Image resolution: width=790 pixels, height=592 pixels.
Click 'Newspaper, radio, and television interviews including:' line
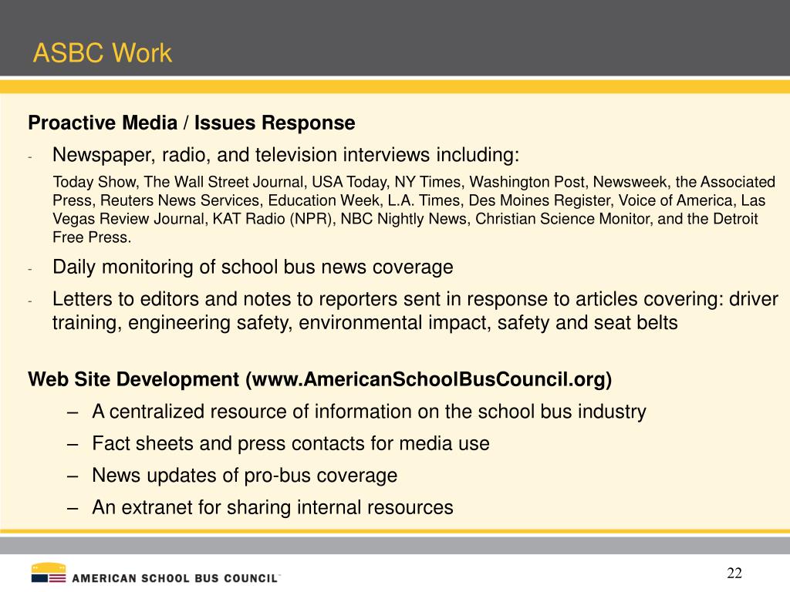(x=285, y=154)
